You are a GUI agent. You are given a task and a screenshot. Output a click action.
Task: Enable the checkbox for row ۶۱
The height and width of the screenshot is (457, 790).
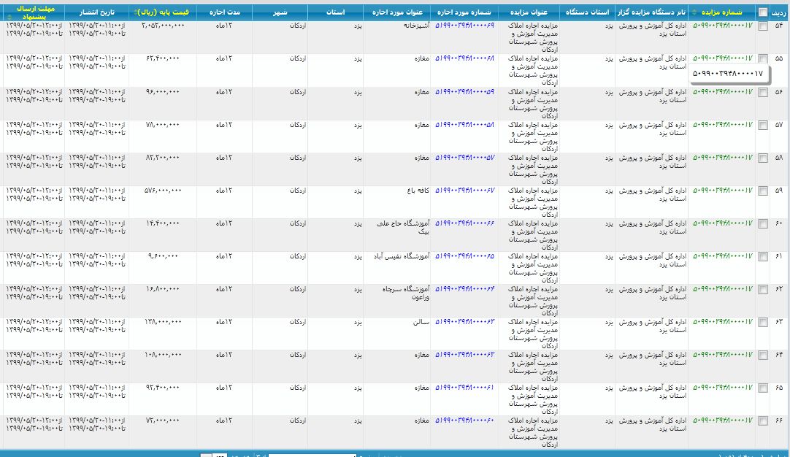click(x=763, y=256)
